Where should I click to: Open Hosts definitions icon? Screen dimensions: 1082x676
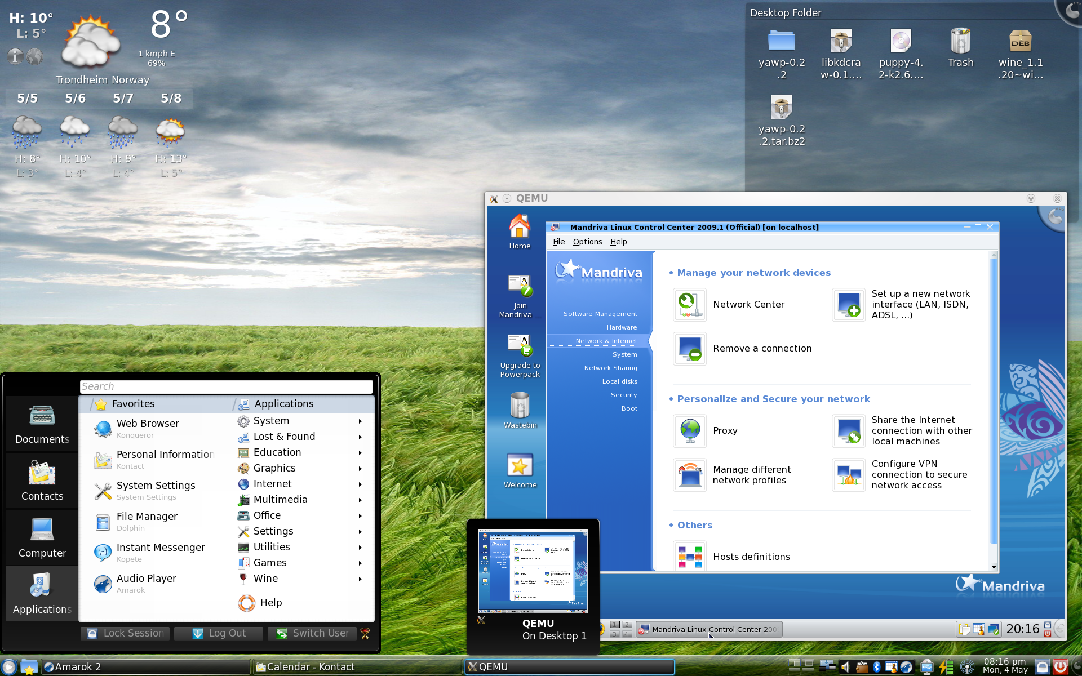click(x=690, y=557)
